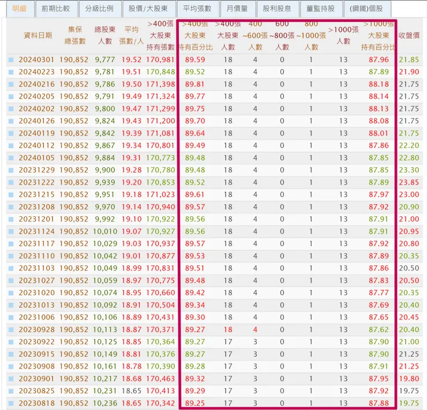The width and height of the screenshot is (427, 410).
Task: Click blue square icon beside 20240105
Action: (11, 158)
